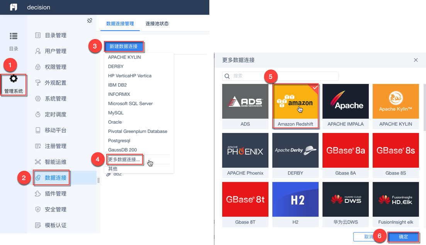Click the sidebar resize handle dots
Screen dimensions: 426x245
(98, 180)
